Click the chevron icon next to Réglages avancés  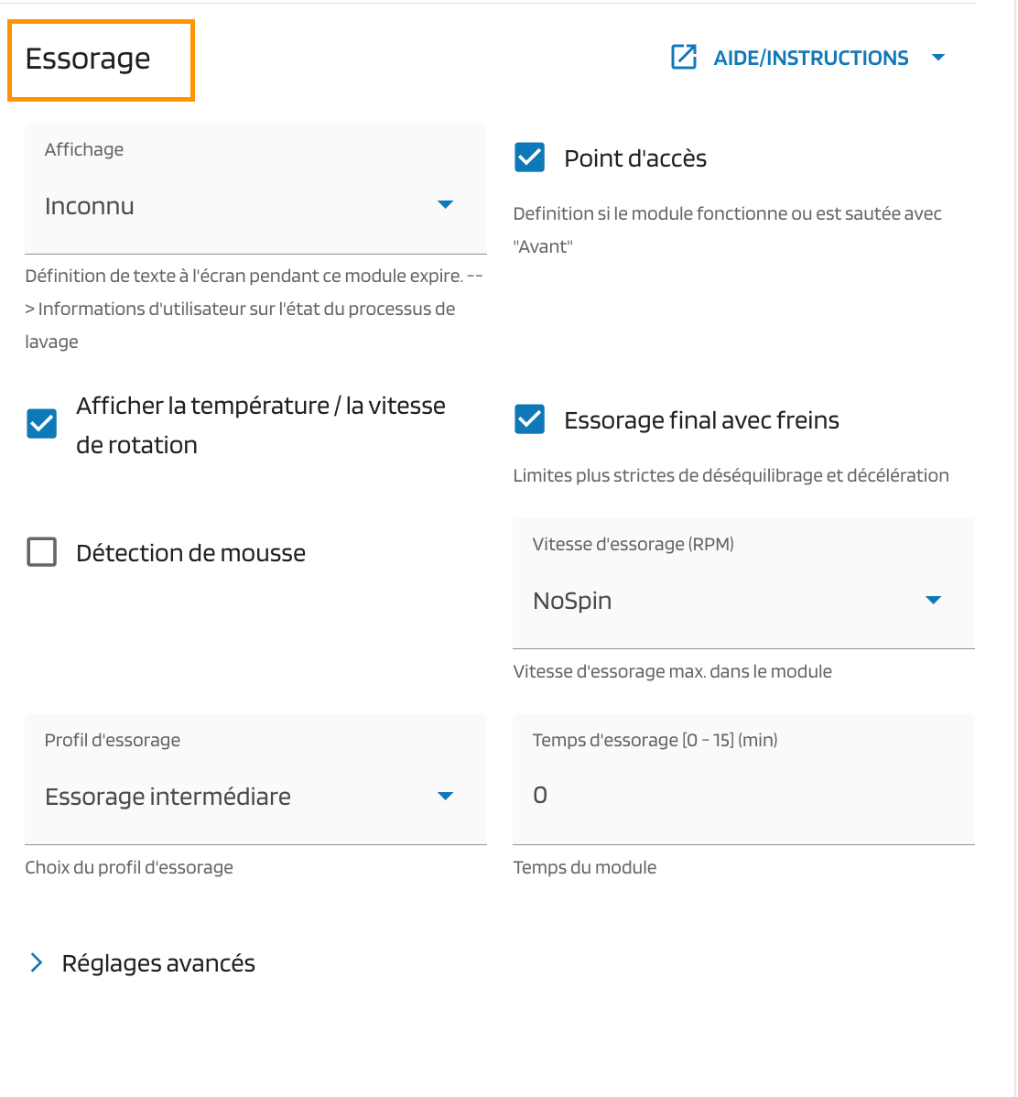click(x=37, y=962)
